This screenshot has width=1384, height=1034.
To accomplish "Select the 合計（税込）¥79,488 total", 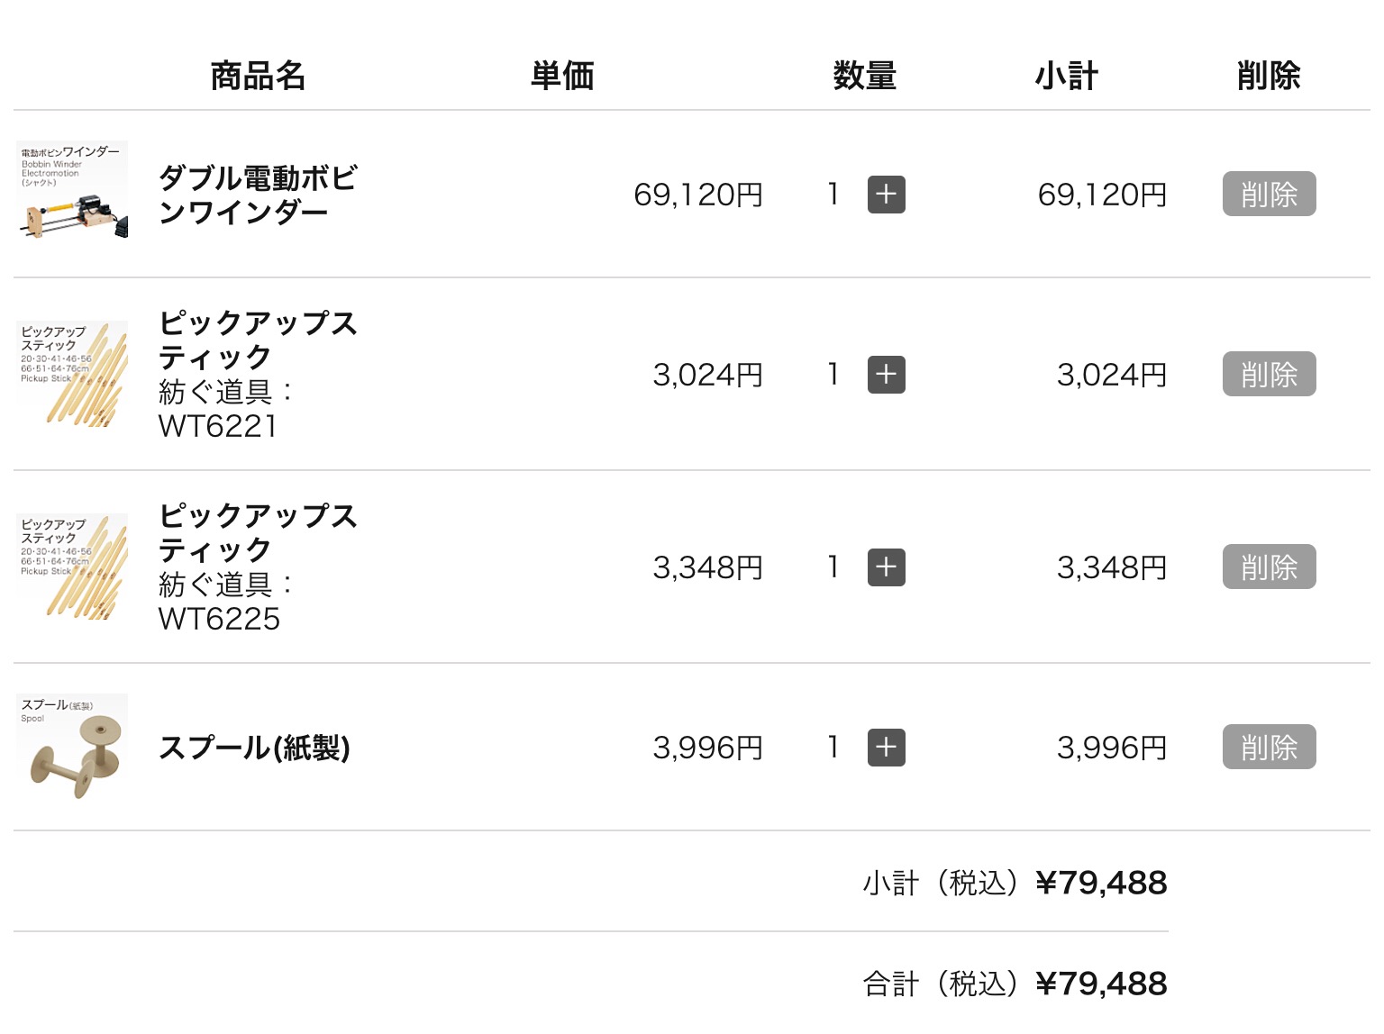I will pyautogui.click(x=1015, y=984).
